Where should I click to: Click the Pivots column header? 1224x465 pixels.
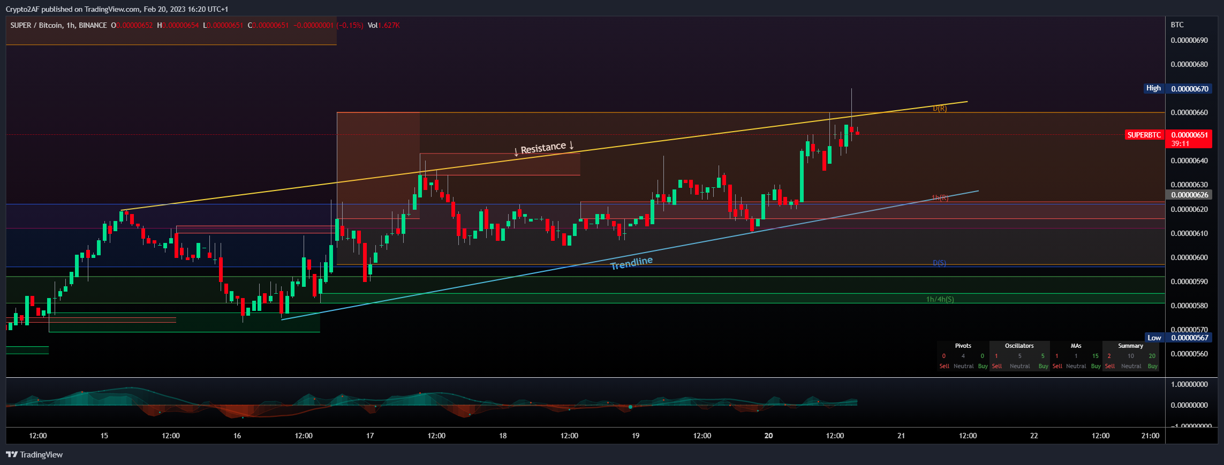tap(963, 346)
